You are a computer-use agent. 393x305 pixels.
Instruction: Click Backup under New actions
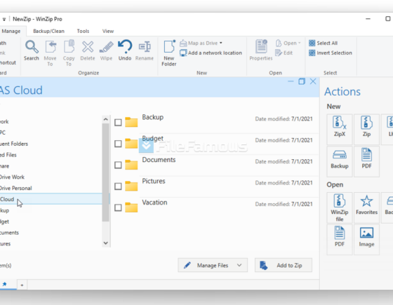pyautogui.click(x=340, y=161)
